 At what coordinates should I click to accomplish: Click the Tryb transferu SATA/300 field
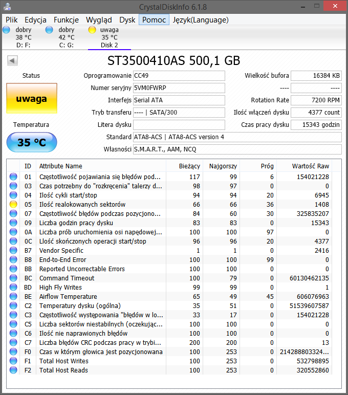click(x=179, y=113)
